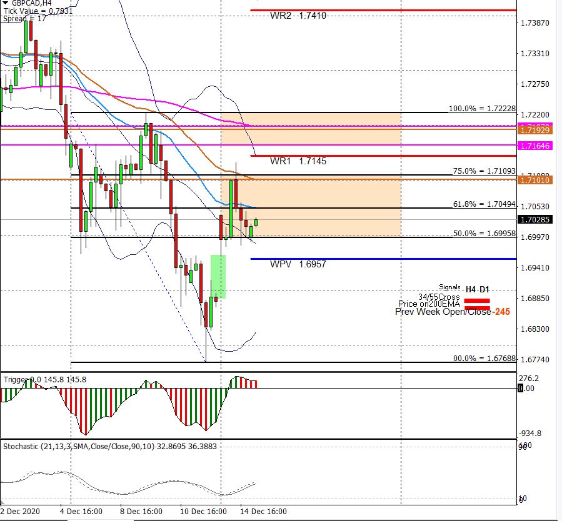
Task: Click the red 34/55Cross signal bar
Action: click(x=476, y=300)
